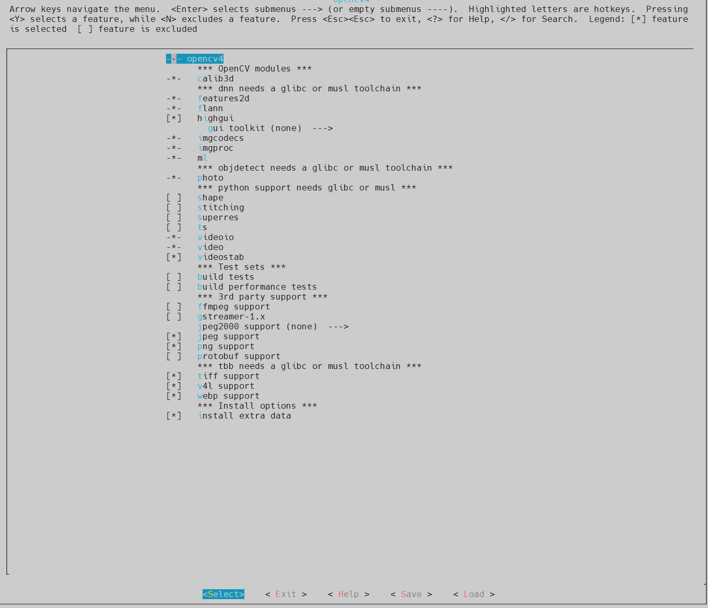The height and width of the screenshot is (608, 708).
Task: Select the ml module row
Action: coord(187,158)
